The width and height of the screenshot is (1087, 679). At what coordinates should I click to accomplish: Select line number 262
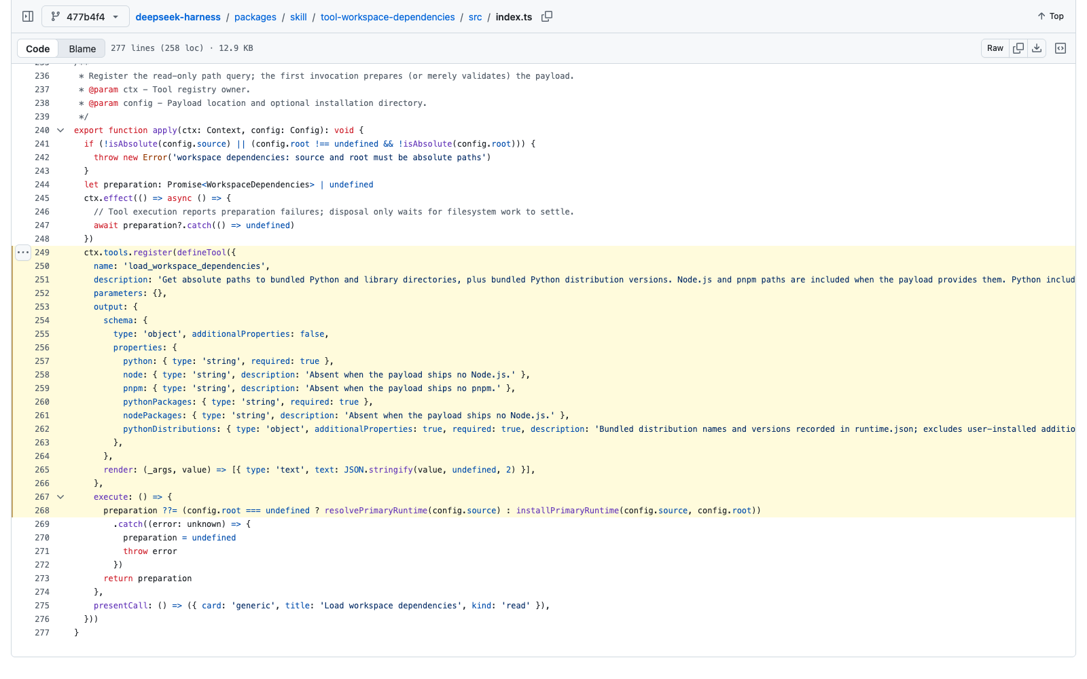pos(42,429)
